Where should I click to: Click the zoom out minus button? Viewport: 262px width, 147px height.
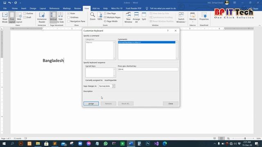pyautogui.click(x=233, y=138)
